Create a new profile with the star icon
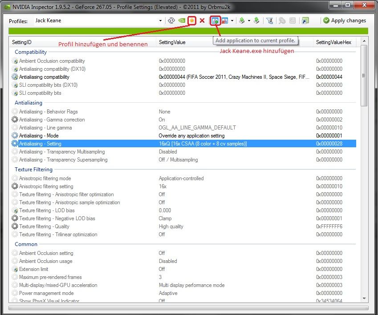The height and width of the screenshot is (315, 378). point(192,21)
